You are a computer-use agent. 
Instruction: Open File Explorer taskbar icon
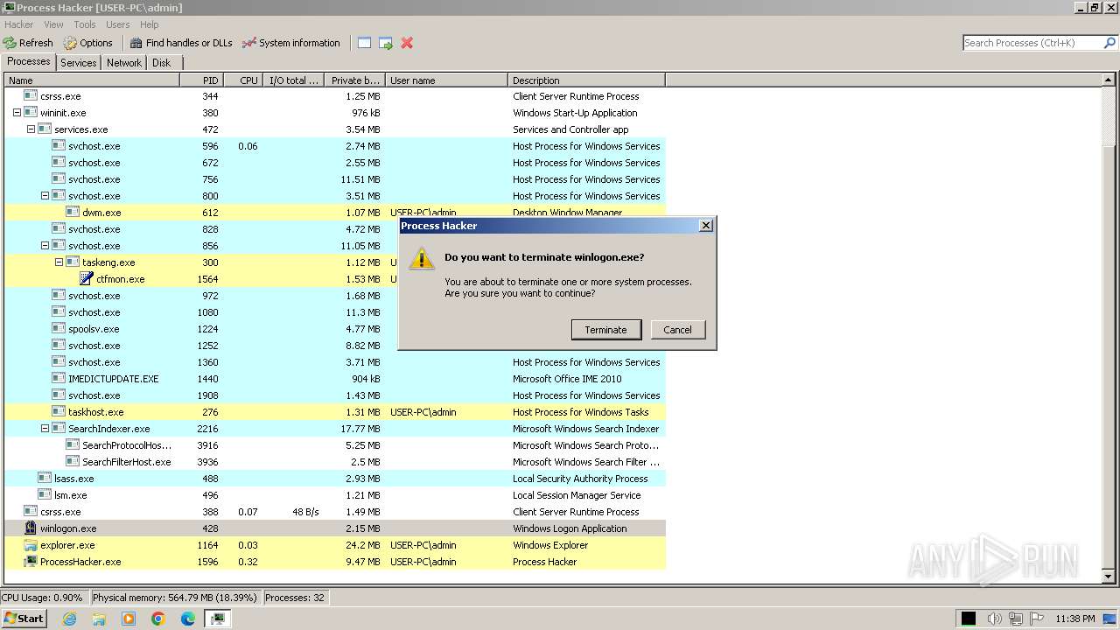(x=99, y=619)
